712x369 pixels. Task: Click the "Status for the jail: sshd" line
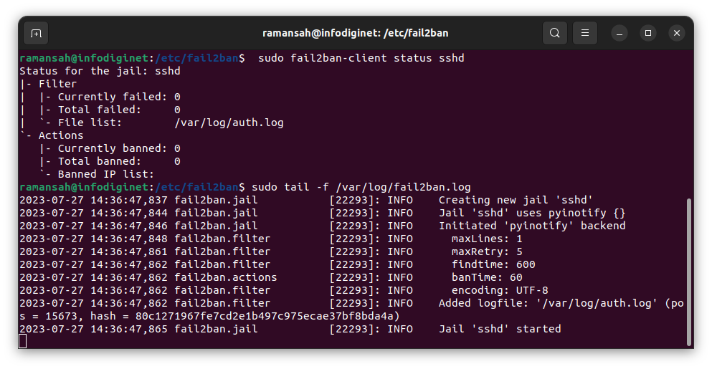[x=100, y=71]
